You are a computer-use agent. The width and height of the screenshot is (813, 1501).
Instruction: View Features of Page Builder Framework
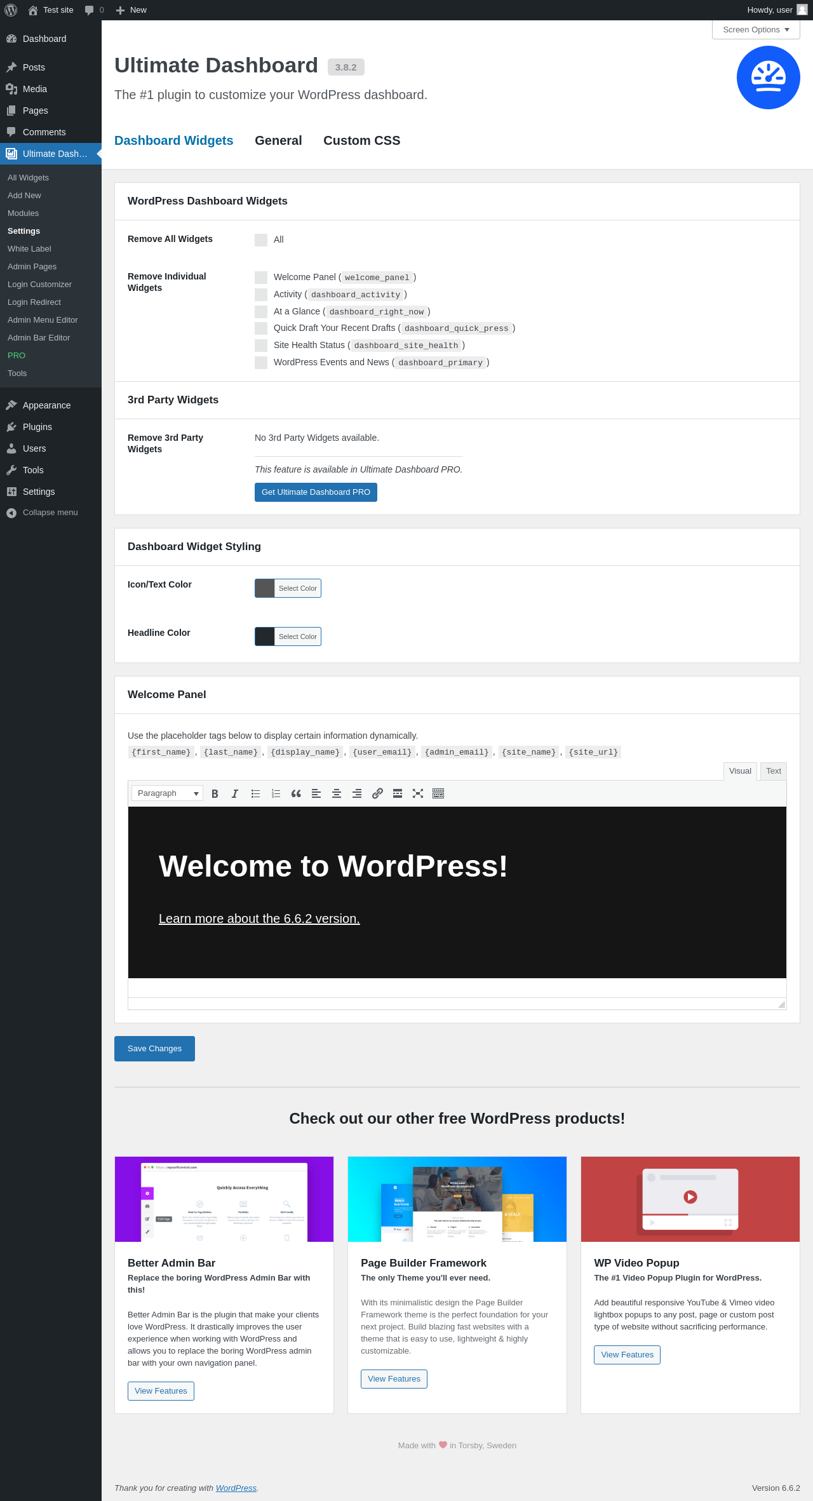(394, 1379)
